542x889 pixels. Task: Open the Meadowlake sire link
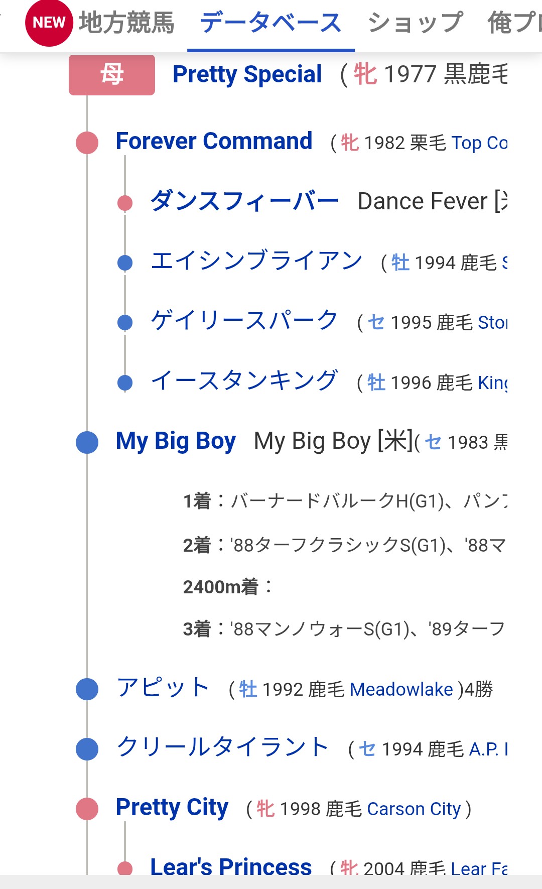401,690
